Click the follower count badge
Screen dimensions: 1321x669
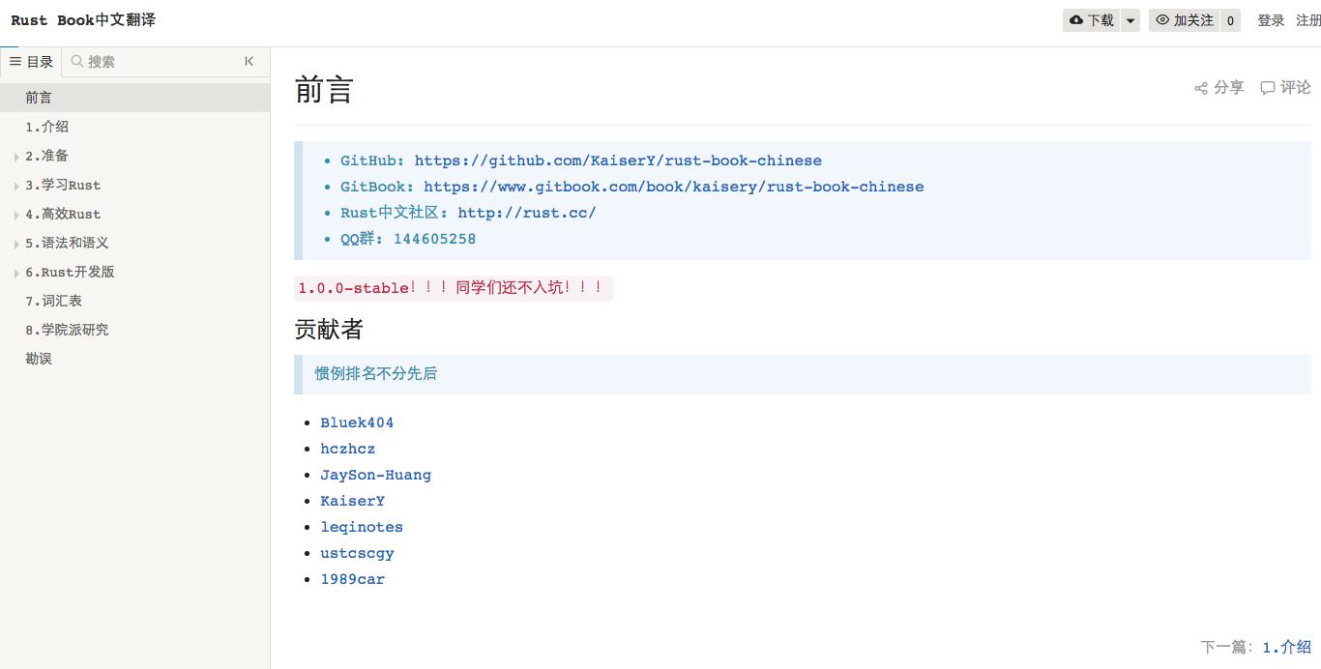pos(1230,20)
